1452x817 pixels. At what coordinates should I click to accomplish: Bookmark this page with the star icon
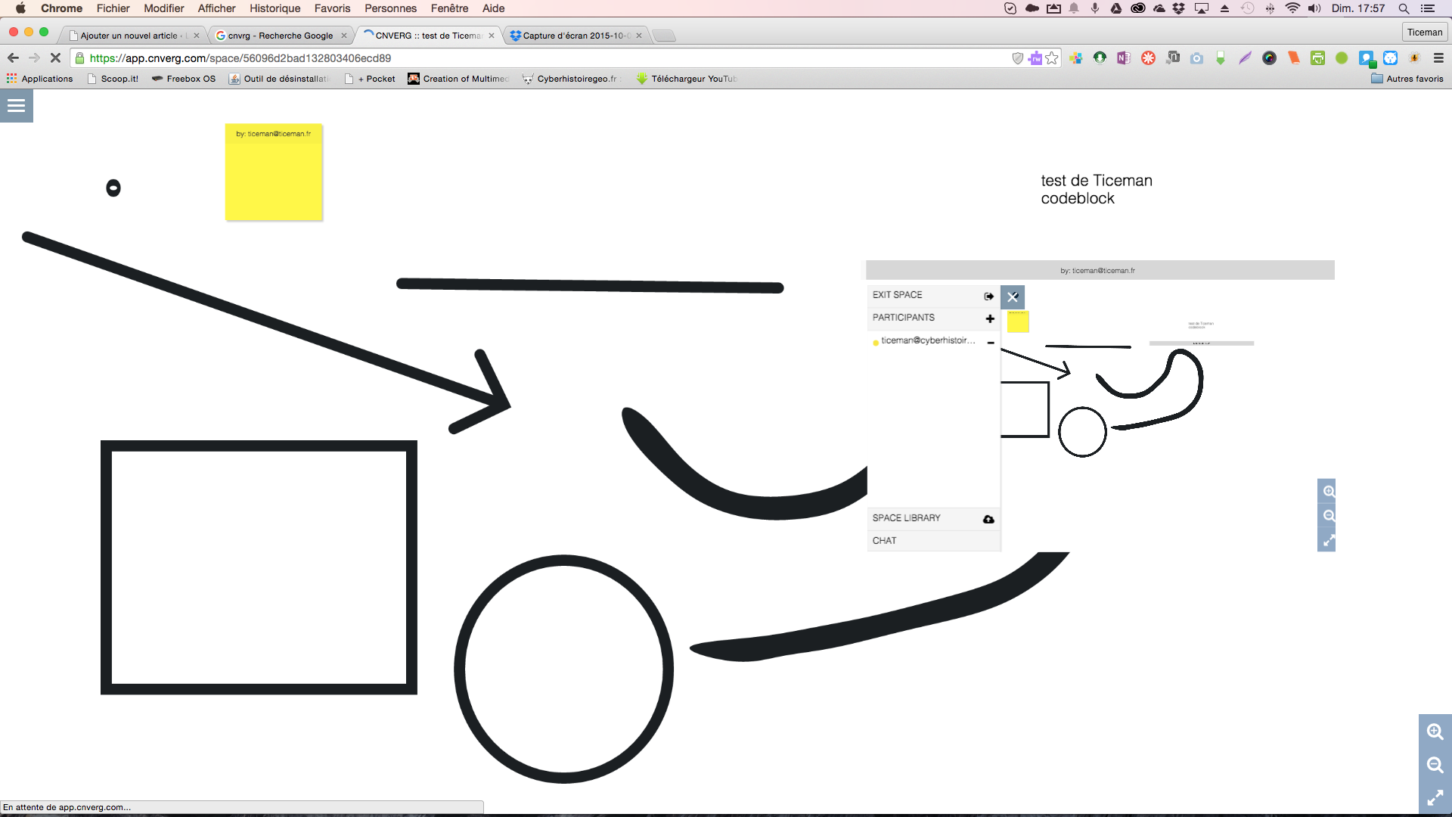click(x=1052, y=58)
